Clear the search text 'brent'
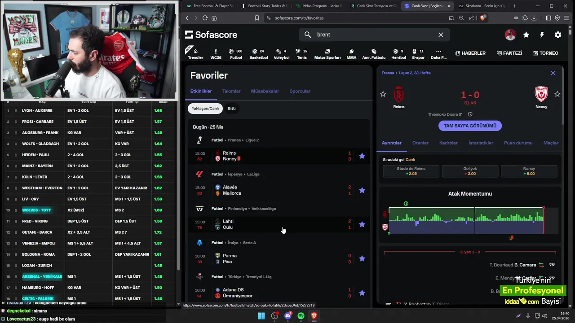The width and height of the screenshot is (575, 323). pyautogui.click(x=441, y=35)
